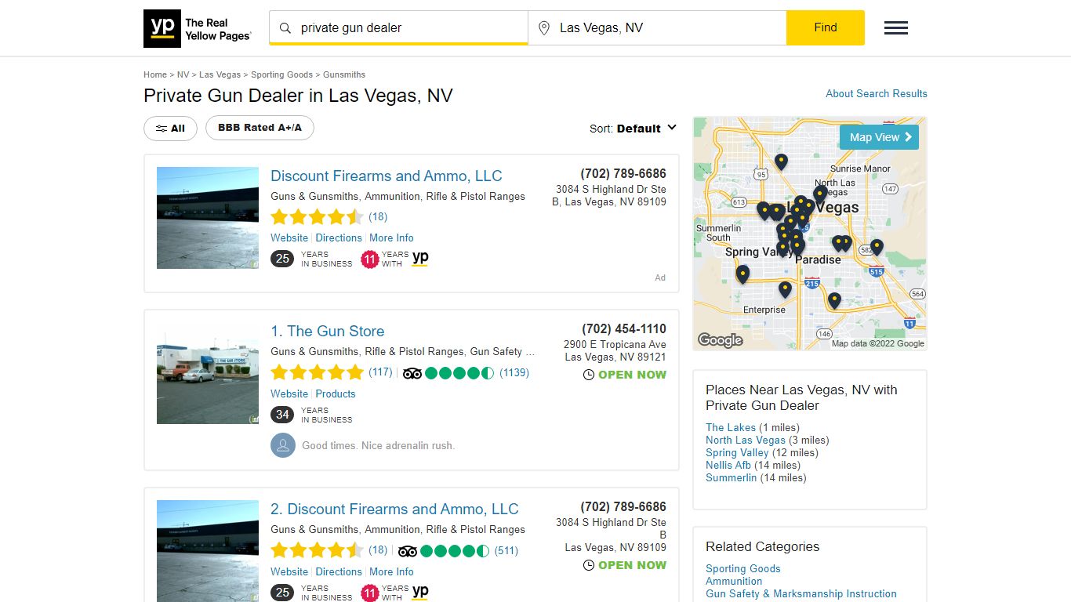The width and height of the screenshot is (1071, 602).
Task: Click Website link for The Gun Store
Action: [x=289, y=393]
